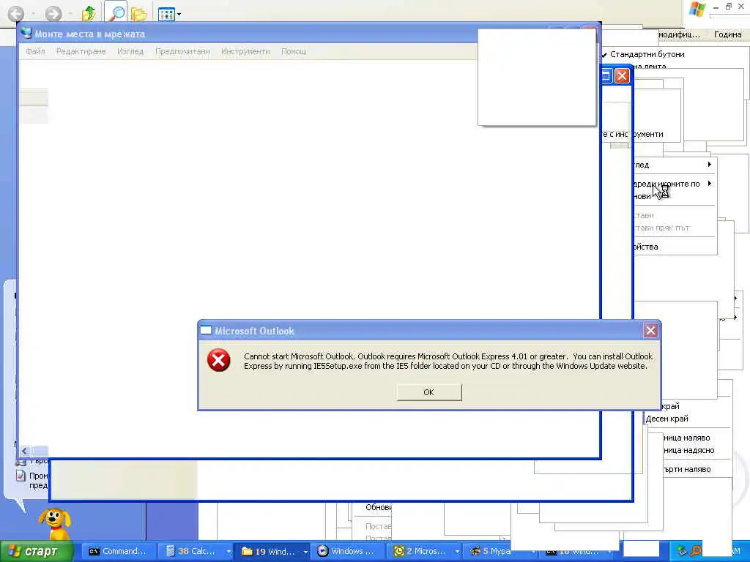The image size is (750, 562).
Task: Click the Views grid toolbar icon
Action: [166, 15]
